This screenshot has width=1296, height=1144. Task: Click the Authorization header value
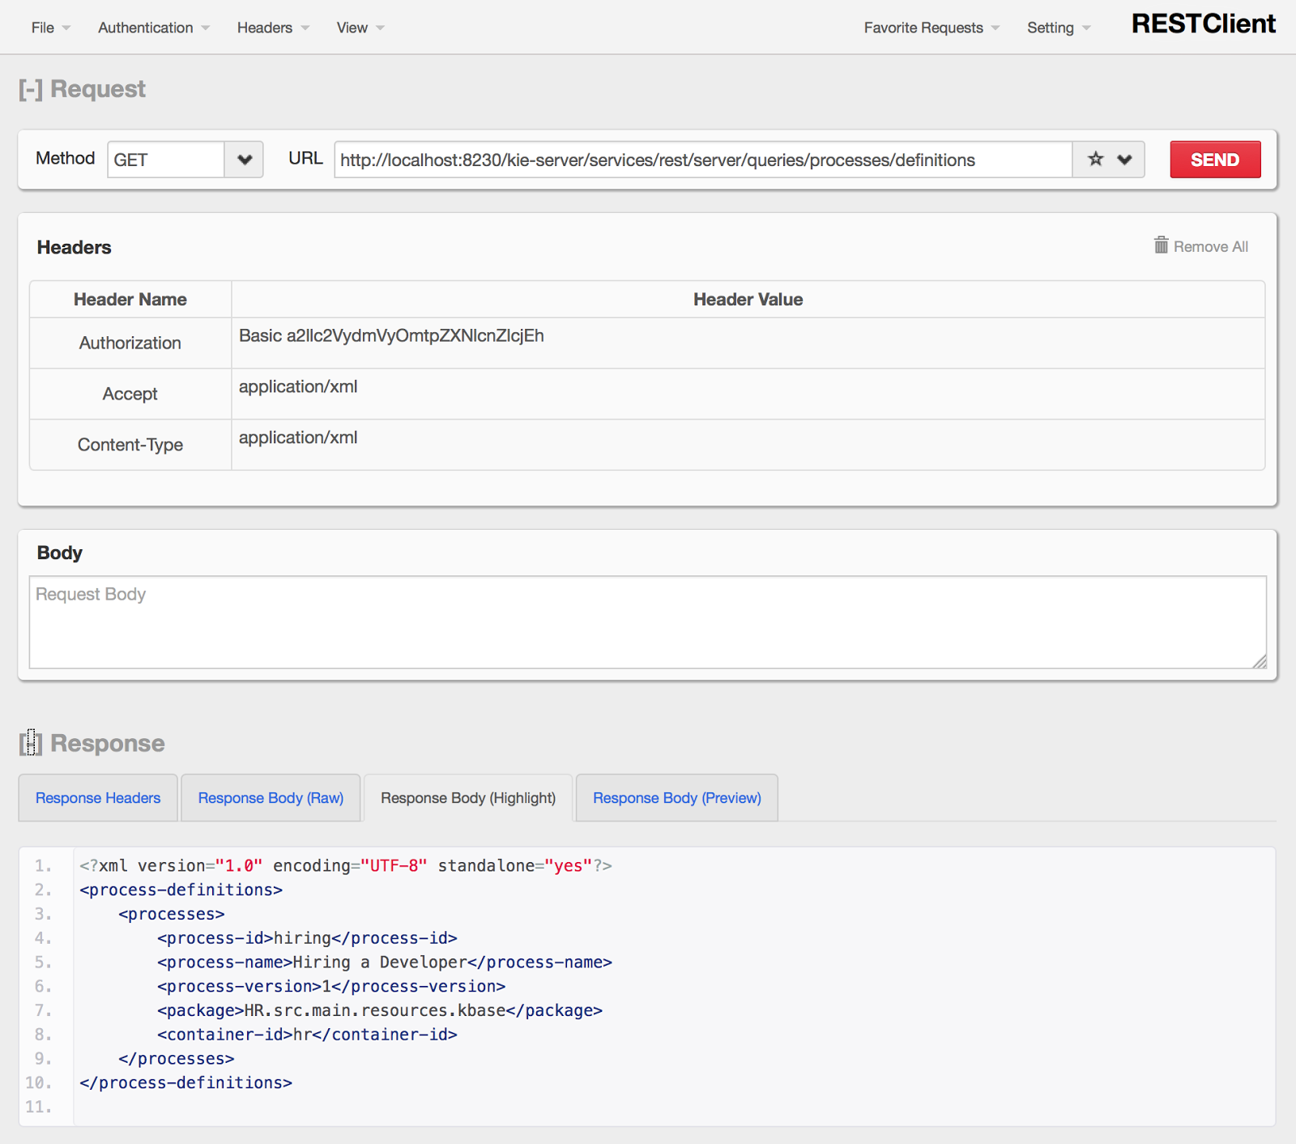[x=391, y=336]
